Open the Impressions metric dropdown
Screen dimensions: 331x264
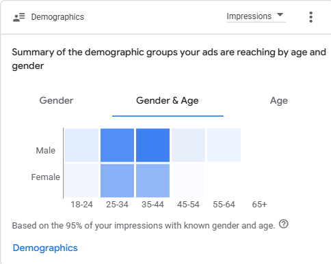click(256, 16)
